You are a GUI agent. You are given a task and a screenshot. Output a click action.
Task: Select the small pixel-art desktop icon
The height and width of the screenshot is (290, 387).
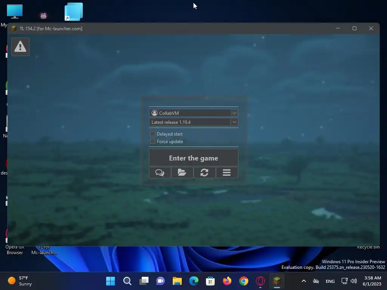click(43, 15)
